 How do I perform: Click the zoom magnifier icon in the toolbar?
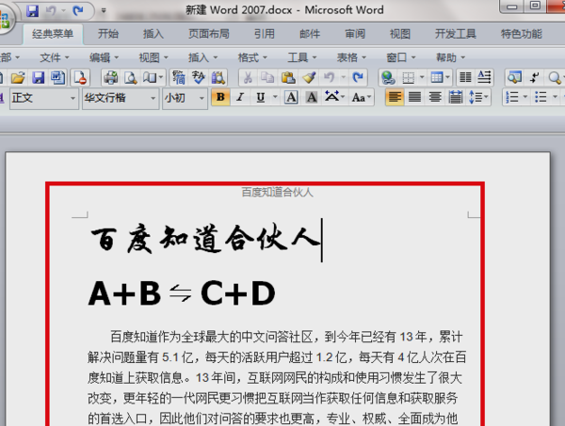click(555, 77)
